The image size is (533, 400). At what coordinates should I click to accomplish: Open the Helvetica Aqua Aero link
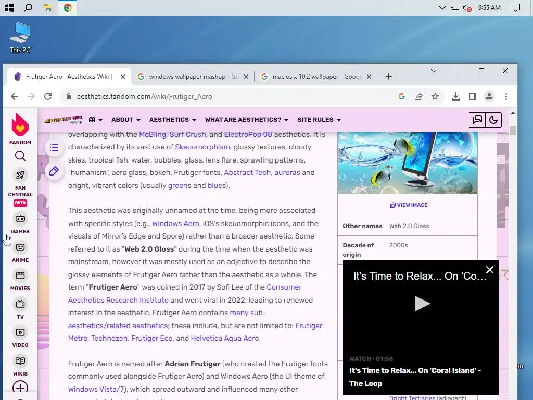(x=225, y=338)
